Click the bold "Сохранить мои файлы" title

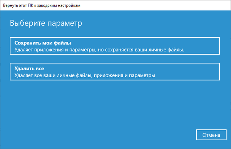coord(43,43)
